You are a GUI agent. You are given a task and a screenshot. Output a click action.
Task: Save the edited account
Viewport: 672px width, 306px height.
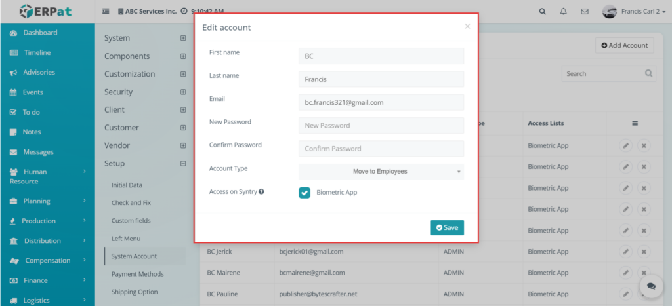click(447, 227)
